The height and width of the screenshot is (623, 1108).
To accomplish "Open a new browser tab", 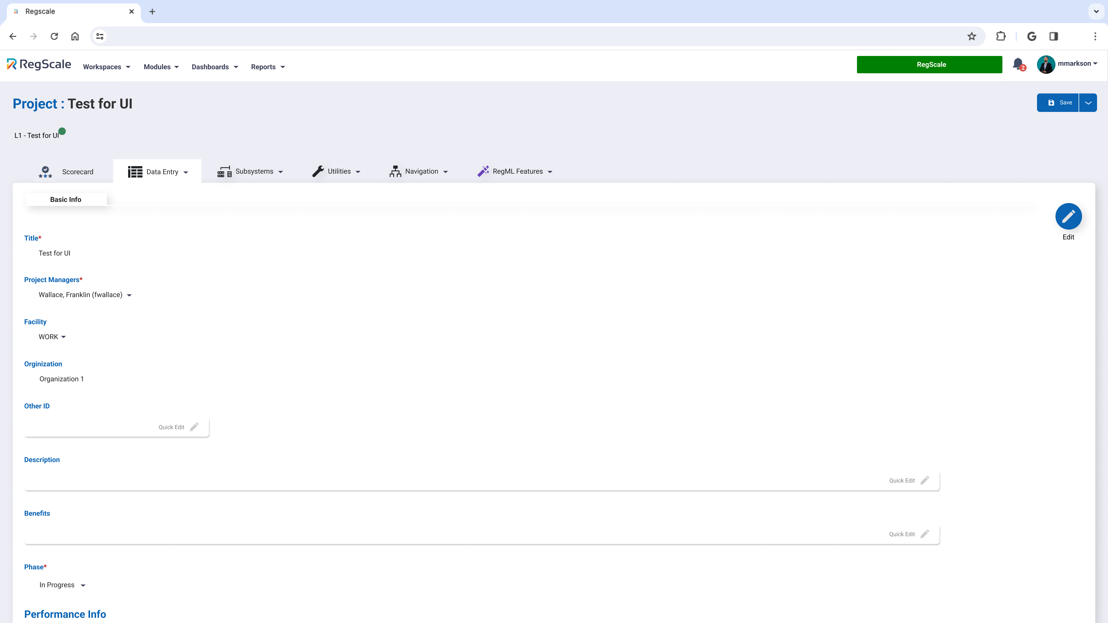I will (x=152, y=12).
